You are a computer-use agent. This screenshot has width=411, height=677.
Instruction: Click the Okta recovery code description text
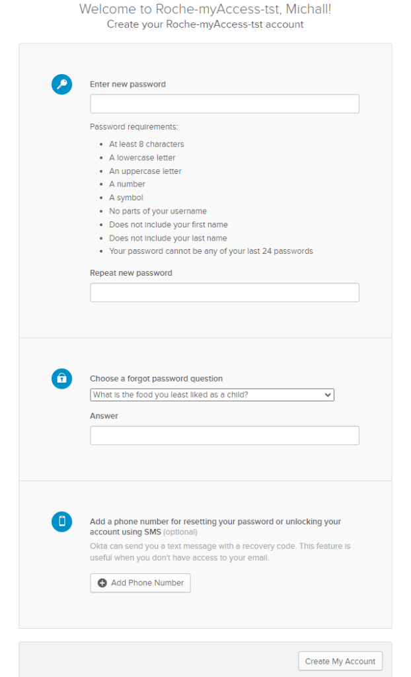[x=219, y=552]
